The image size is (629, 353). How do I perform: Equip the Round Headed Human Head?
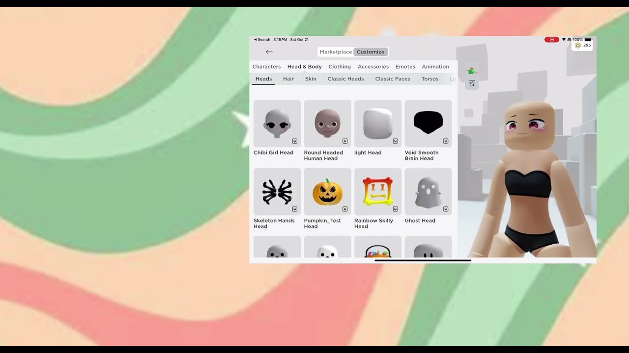327,123
